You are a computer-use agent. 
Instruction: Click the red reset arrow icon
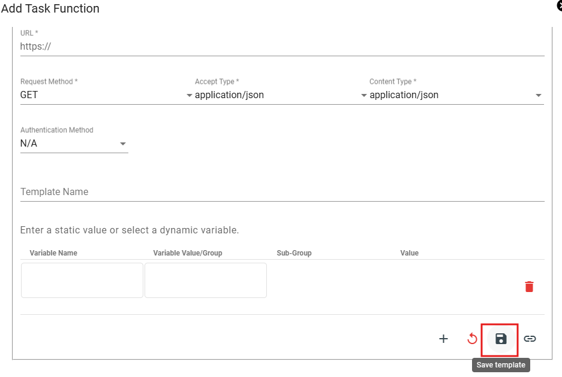click(472, 339)
